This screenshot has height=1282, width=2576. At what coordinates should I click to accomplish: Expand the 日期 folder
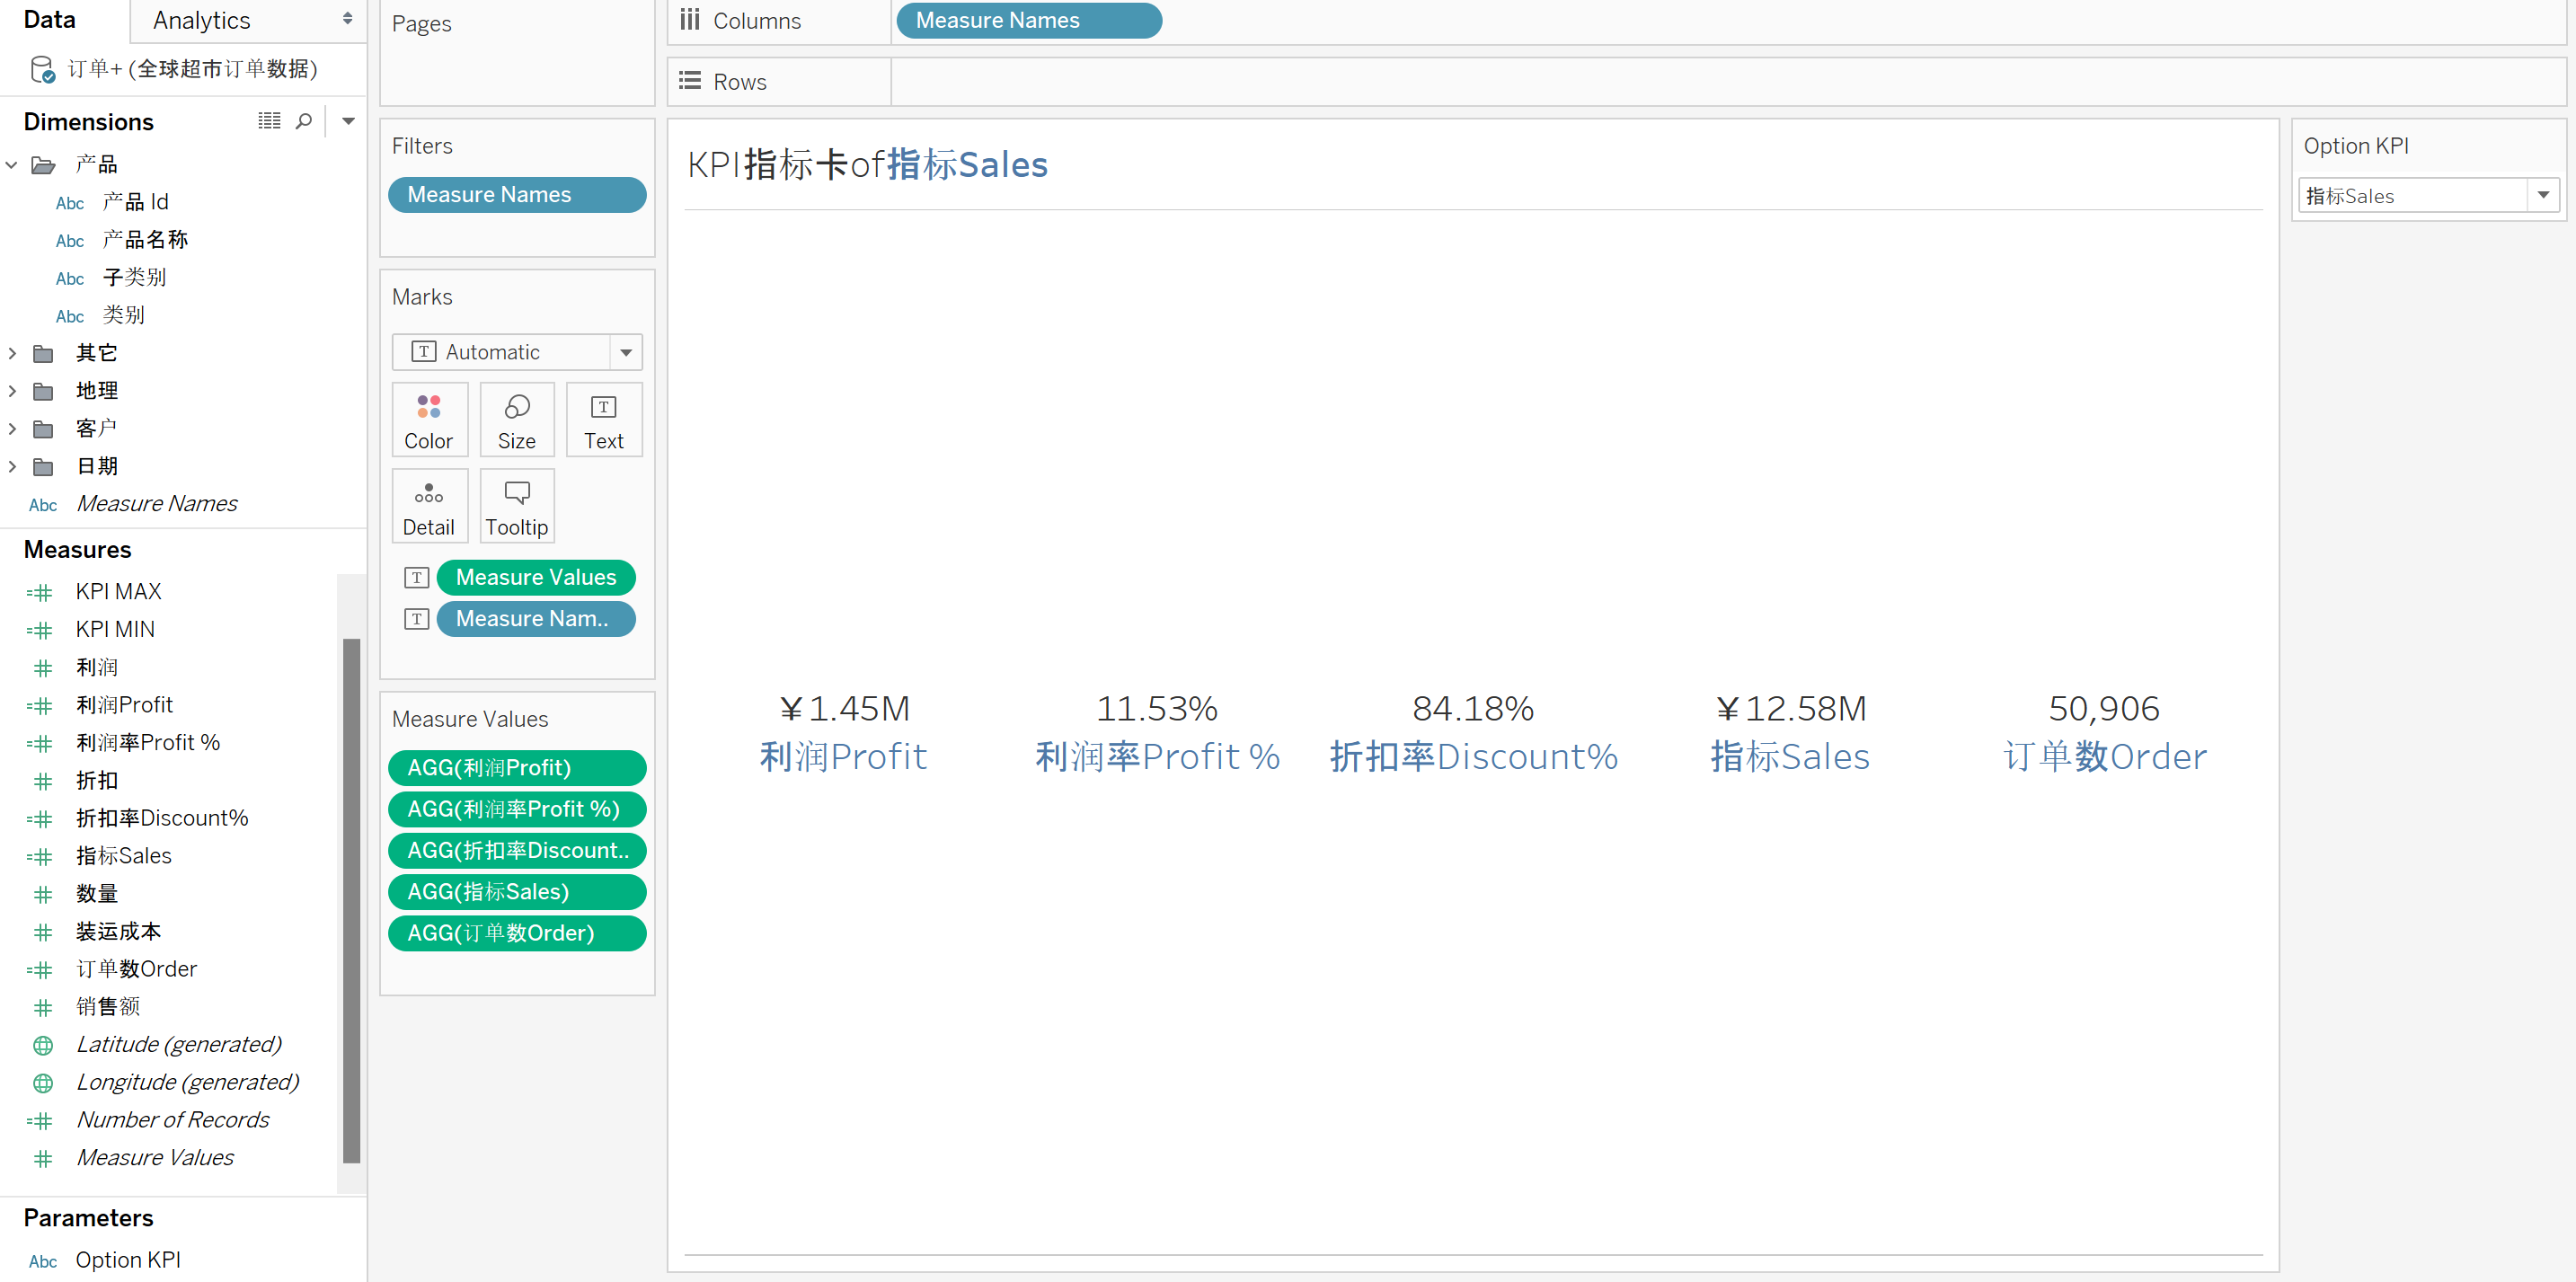point(12,466)
